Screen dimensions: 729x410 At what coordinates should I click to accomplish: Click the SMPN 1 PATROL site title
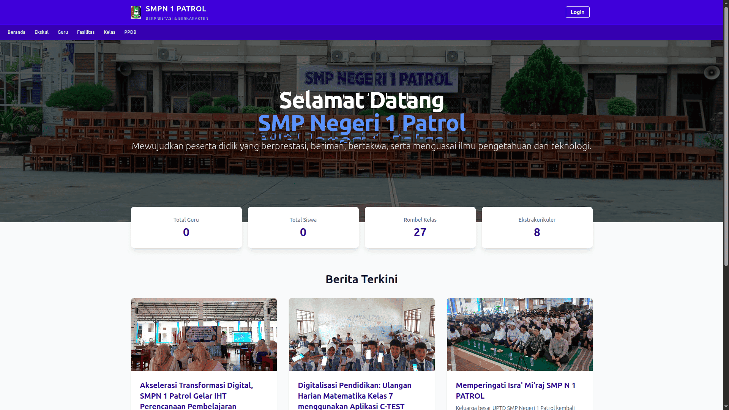pos(176,9)
